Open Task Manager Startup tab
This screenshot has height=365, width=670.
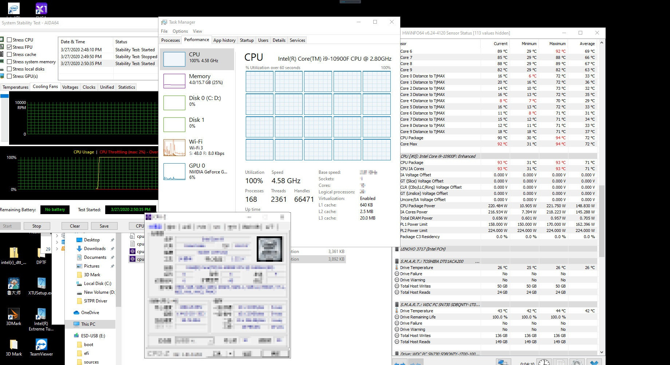point(247,40)
